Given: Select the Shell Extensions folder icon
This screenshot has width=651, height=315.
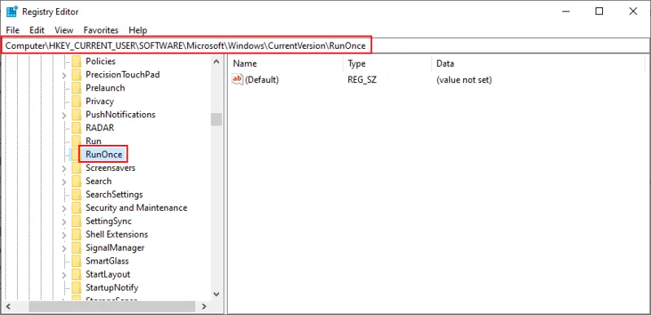Looking at the screenshot, I should (x=76, y=234).
